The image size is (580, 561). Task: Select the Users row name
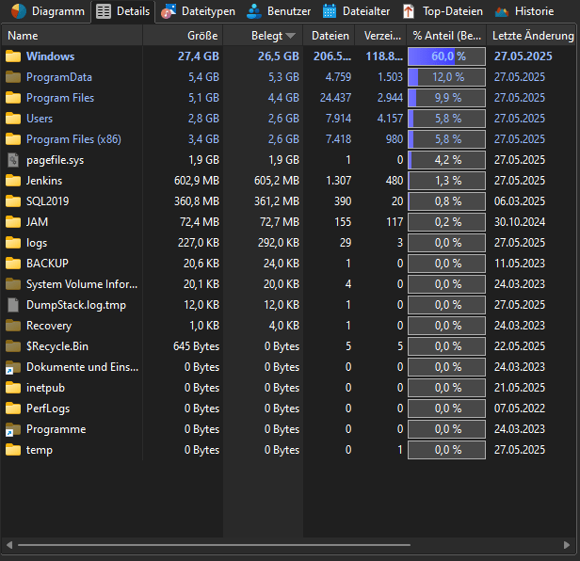coord(40,119)
